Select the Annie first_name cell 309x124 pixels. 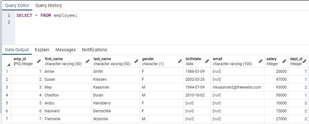pyautogui.click(x=67, y=71)
